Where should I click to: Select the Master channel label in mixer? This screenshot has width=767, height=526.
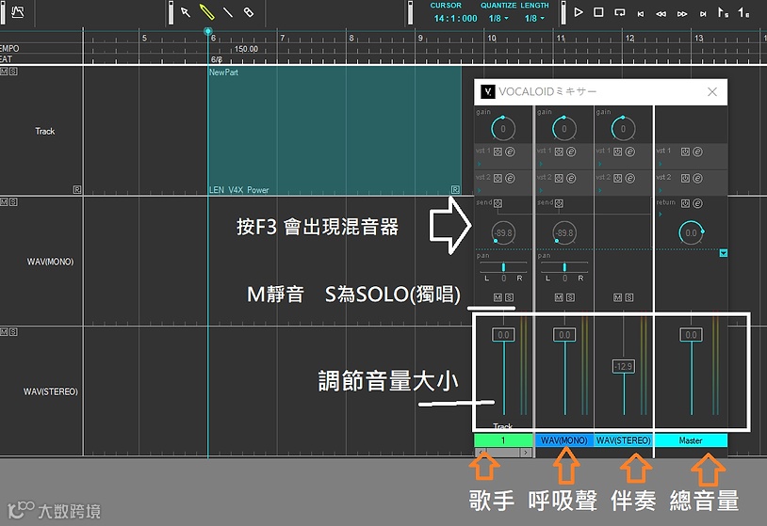[691, 440]
